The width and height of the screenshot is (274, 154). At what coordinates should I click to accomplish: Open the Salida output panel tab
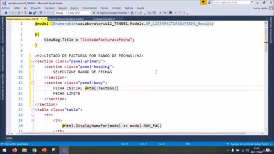click(x=9, y=138)
